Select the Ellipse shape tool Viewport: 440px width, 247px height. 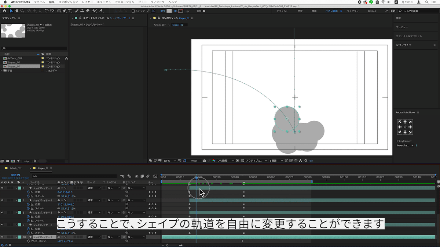[x=59, y=11]
